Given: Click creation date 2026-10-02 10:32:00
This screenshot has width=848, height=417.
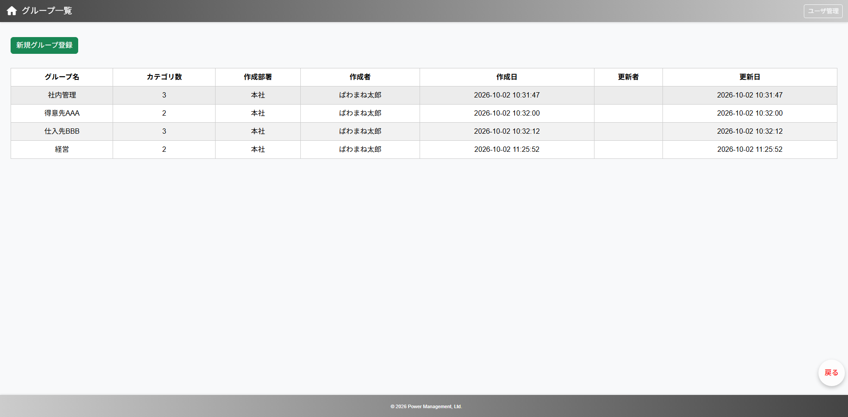Looking at the screenshot, I should (507, 113).
